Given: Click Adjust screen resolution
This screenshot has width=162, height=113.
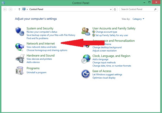Looking at the screenshot, I should click(105, 51).
